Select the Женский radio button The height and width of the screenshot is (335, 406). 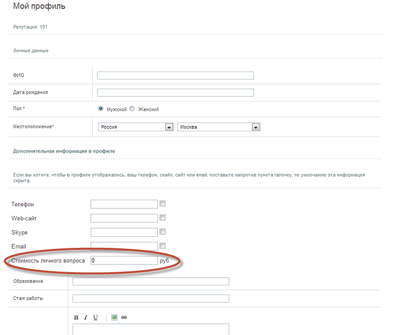[x=132, y=109]
